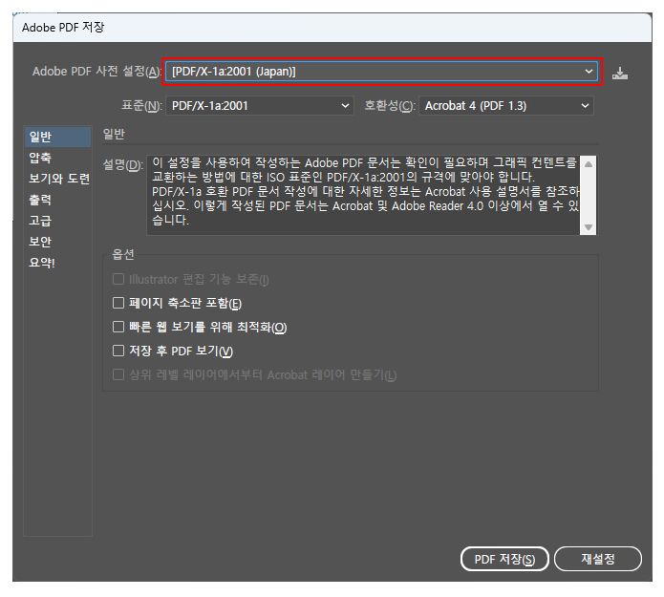The height and width of the screenshot is (597, 664).
Task: Enable 페이지 축소판 포함 checkbox
Action: click(119, 304)
